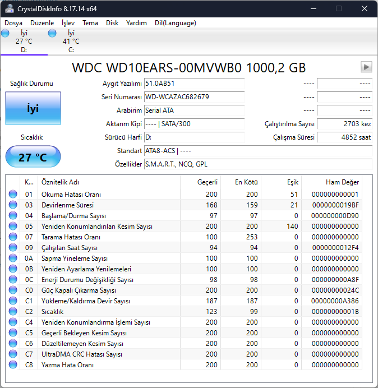Click status icon for C4 Yeniden Konumlandırma İşlemi
378x388 pixels.
(x=13, y=322)
